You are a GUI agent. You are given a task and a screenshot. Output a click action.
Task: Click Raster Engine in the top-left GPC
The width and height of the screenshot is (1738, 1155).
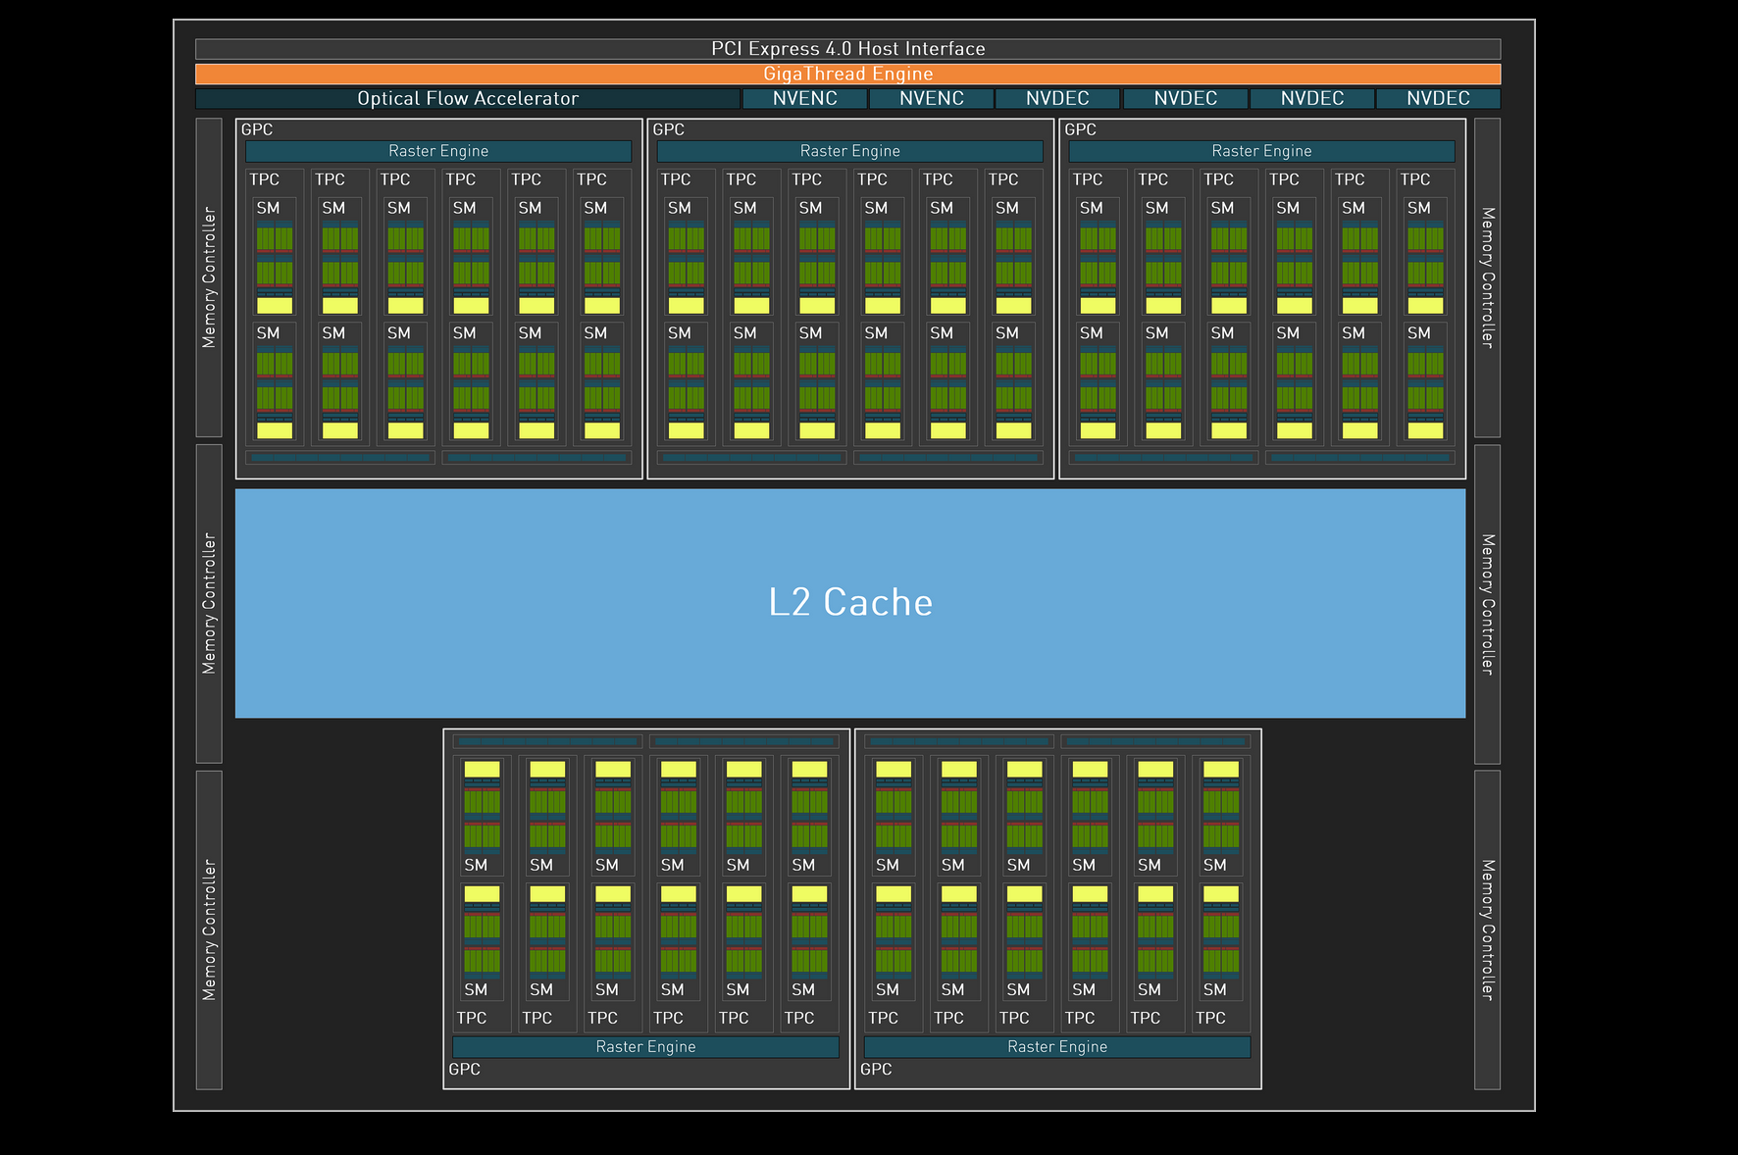tap(438, 151)
